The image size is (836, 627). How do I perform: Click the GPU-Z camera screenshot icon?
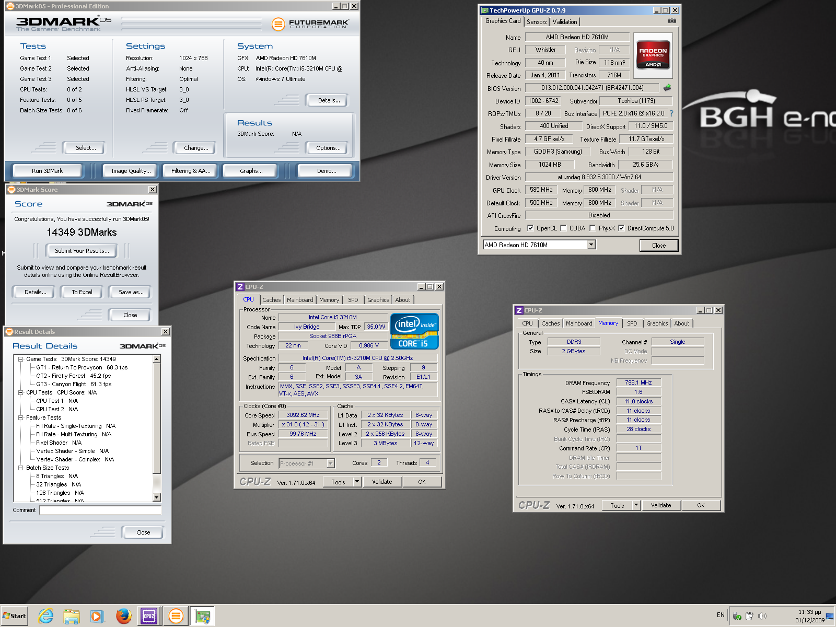(x=672, y=21)
